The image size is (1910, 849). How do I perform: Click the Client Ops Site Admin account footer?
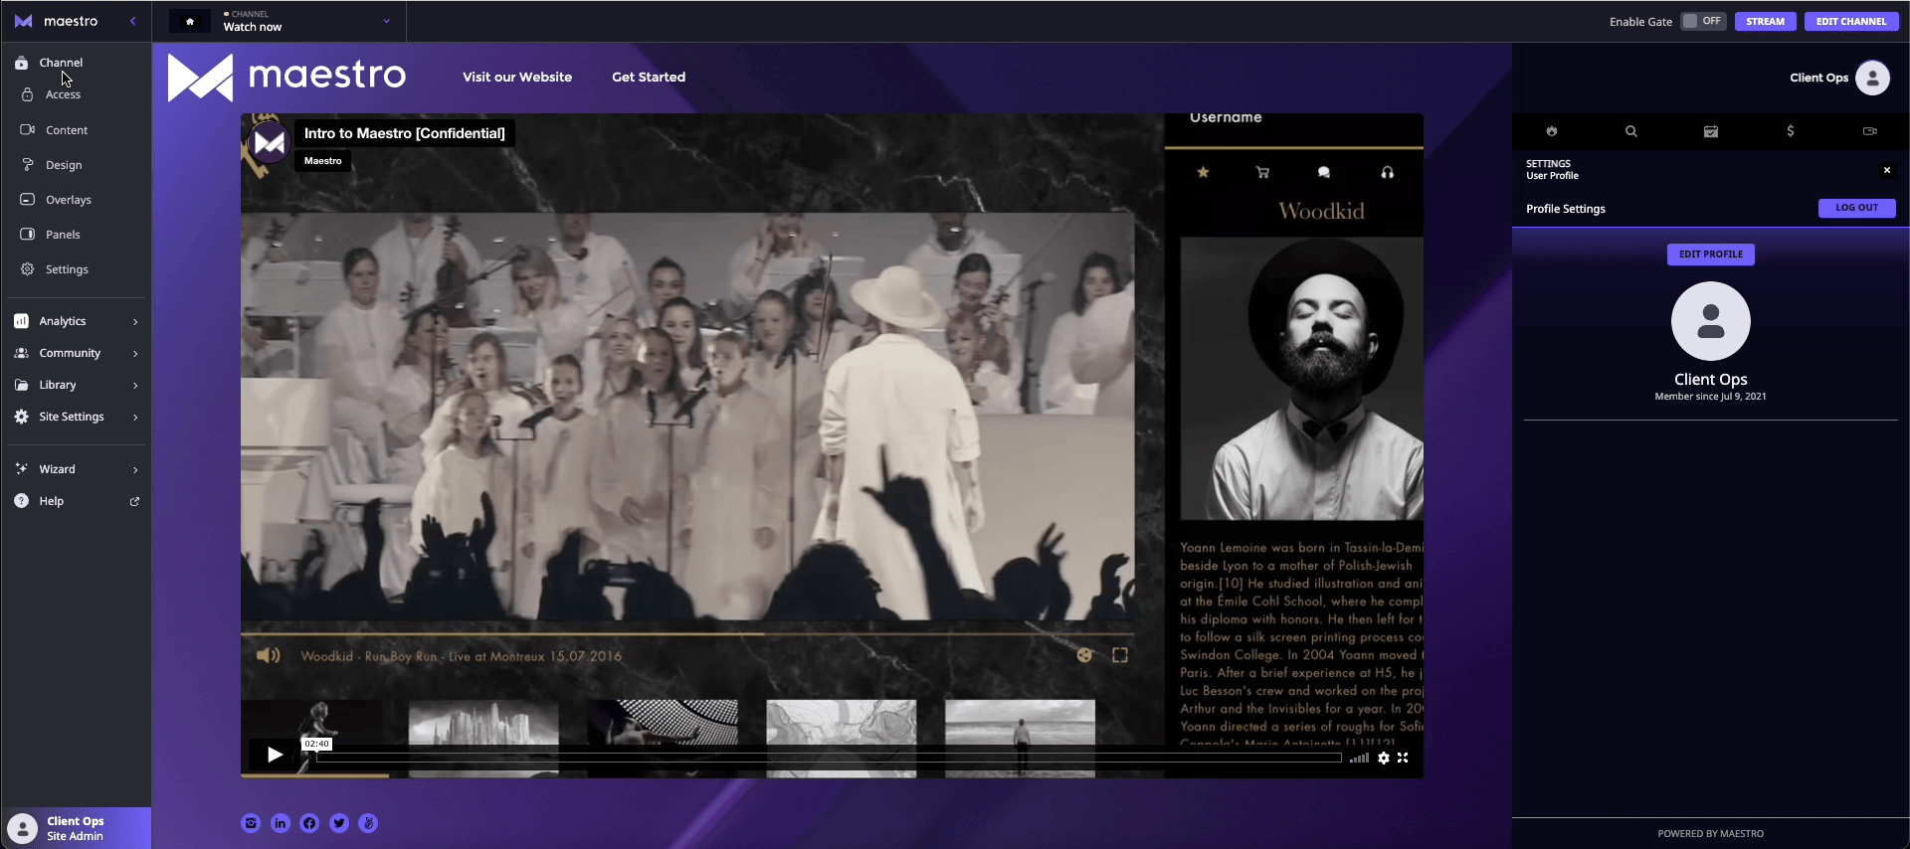click(x=76, y=828)
